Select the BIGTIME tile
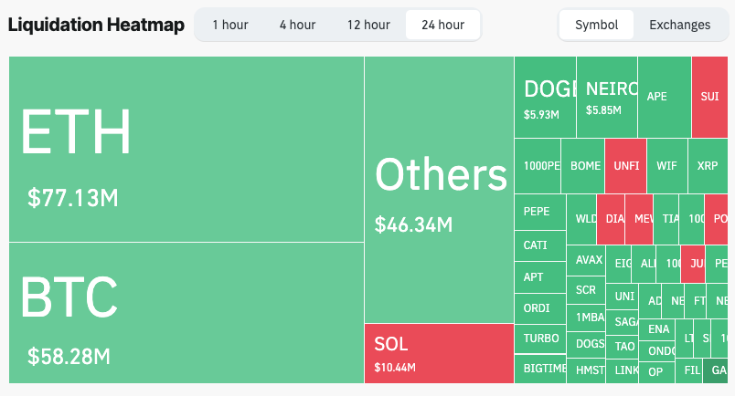The width and height of the screenshot is (735, 396). pyautogui.click(x=540, y=369)
